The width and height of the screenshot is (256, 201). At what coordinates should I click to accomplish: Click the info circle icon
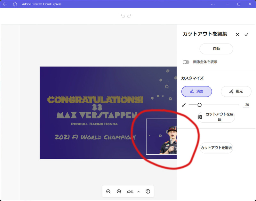tap(148, 191)
